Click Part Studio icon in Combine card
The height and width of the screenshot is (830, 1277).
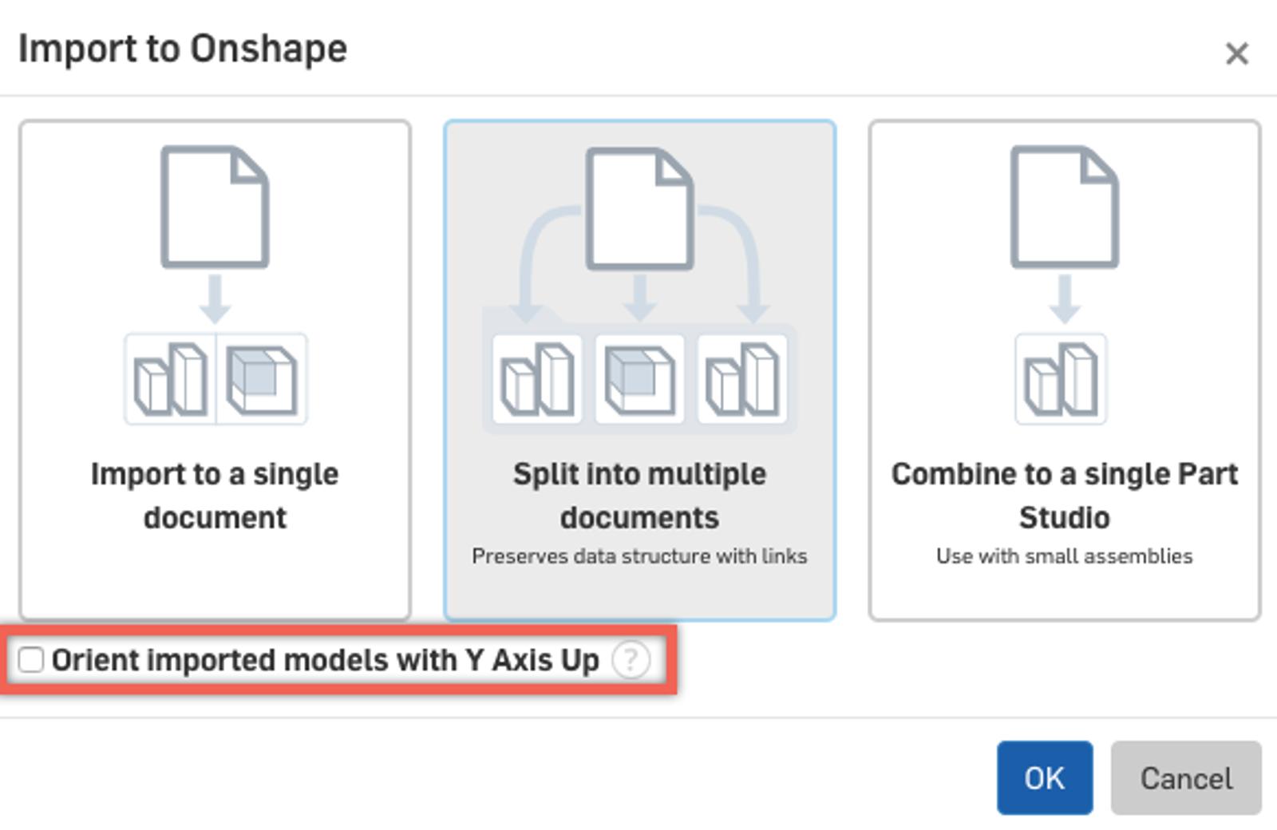point(1061,379)
